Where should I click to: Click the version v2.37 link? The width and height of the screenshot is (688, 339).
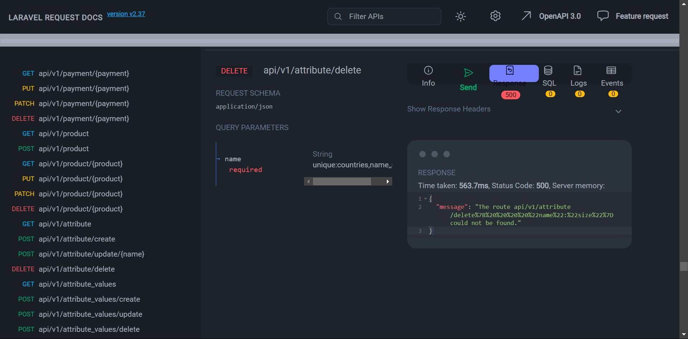click(126, 14)
